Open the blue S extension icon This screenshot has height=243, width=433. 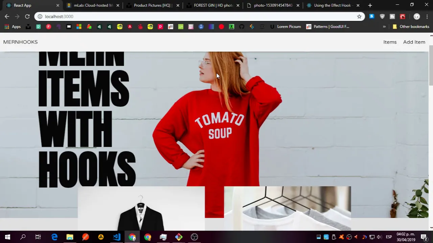(372, 16)
